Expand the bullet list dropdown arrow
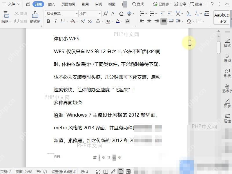This screenshot has height=174, width=232. point(146,14)
